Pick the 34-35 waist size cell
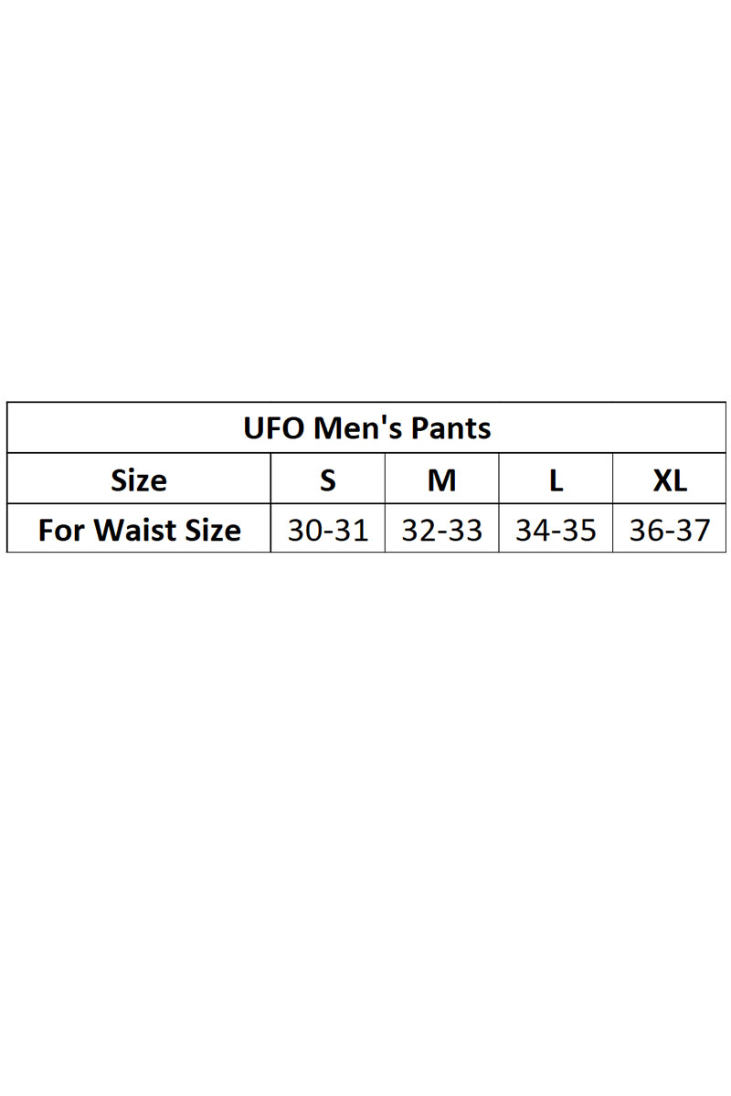This screenshot has width=731, height=1096. coord(556,528)
